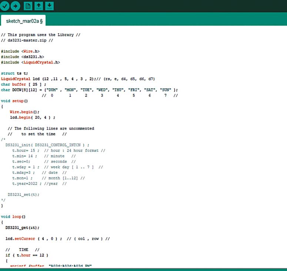Click the t.year=2022 line
The width and height of the screenshot is (287, 271).
pyautogui.click(x=39, y=183)
